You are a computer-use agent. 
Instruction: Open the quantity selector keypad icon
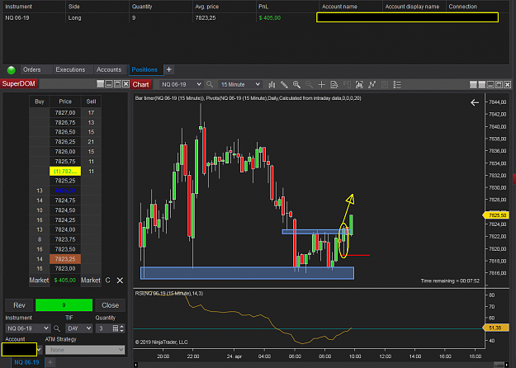(116, 328)
